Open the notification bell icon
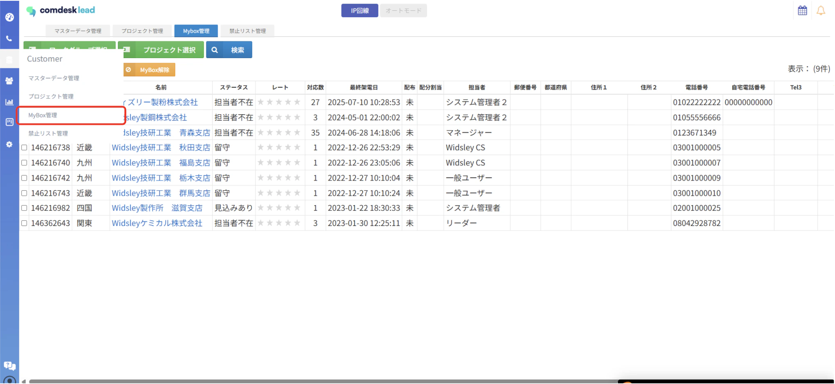This screenshot has width=835, height=384. point(821,11)
